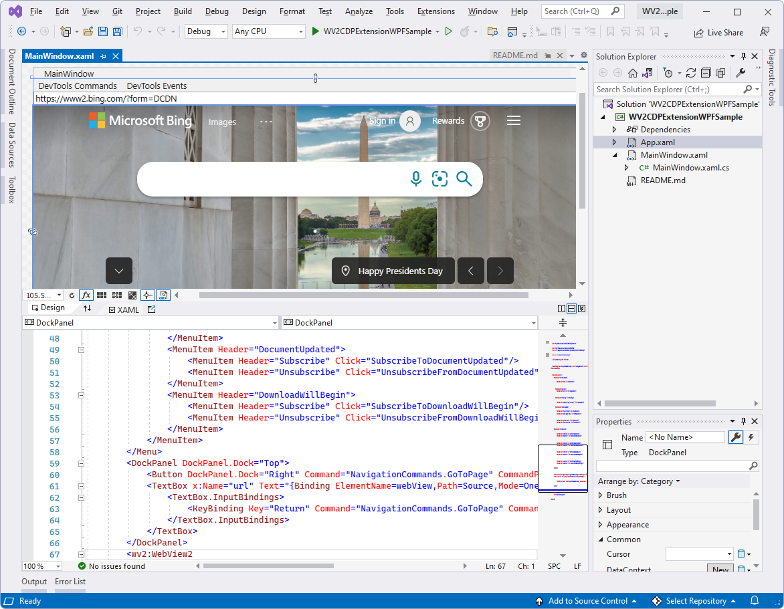Refresh the XAML designer preview

[72, 295]
